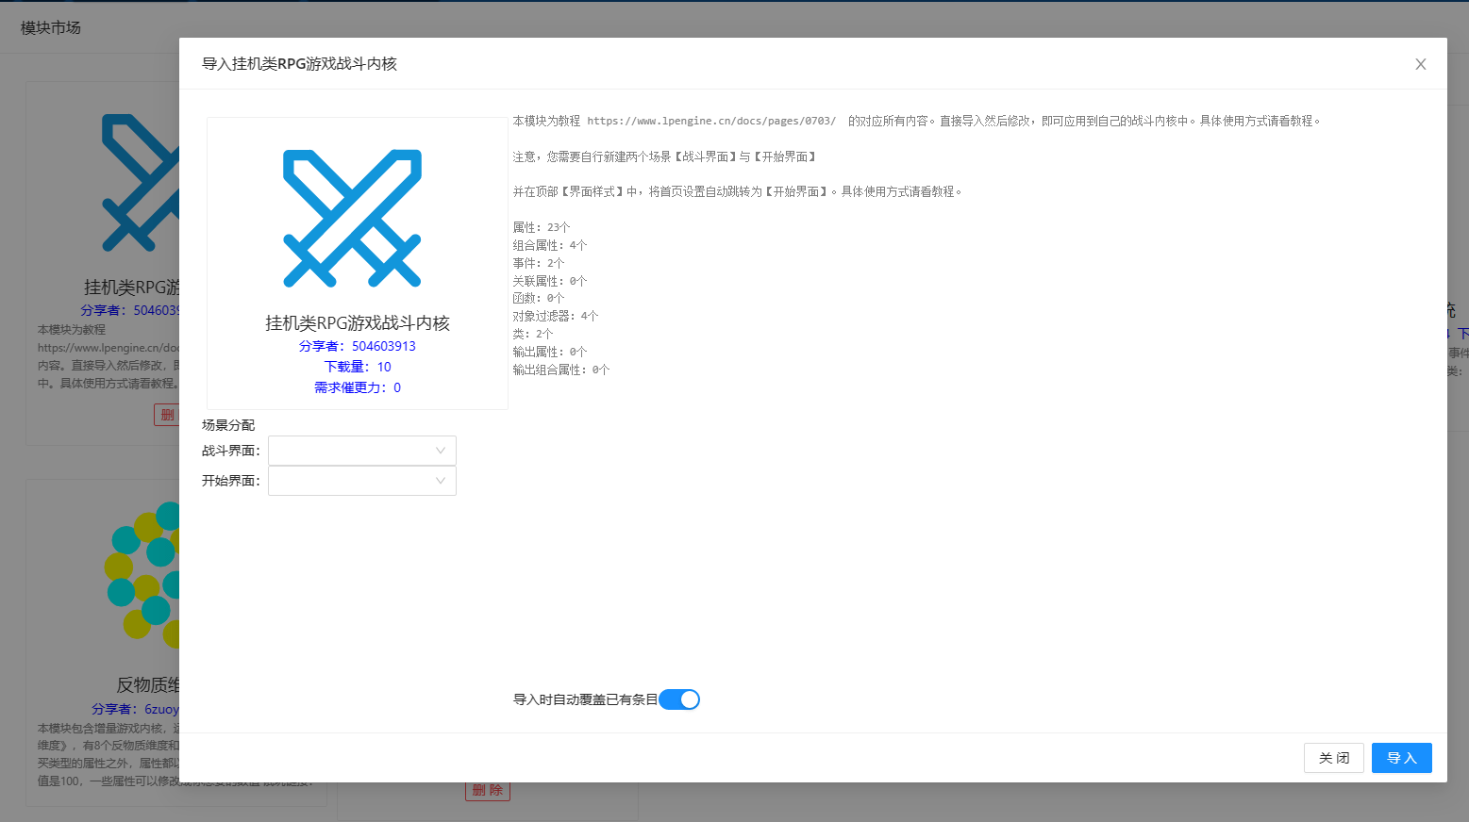Click the 导入 button
1469x822 pixels.
[x=1401, y=758]
